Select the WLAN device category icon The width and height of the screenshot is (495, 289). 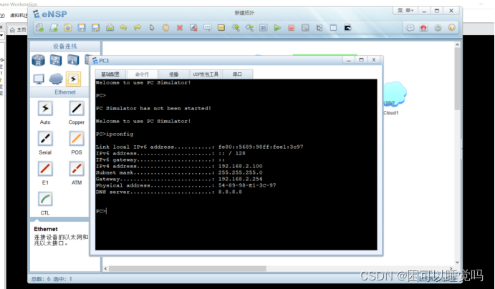point(73,60)
